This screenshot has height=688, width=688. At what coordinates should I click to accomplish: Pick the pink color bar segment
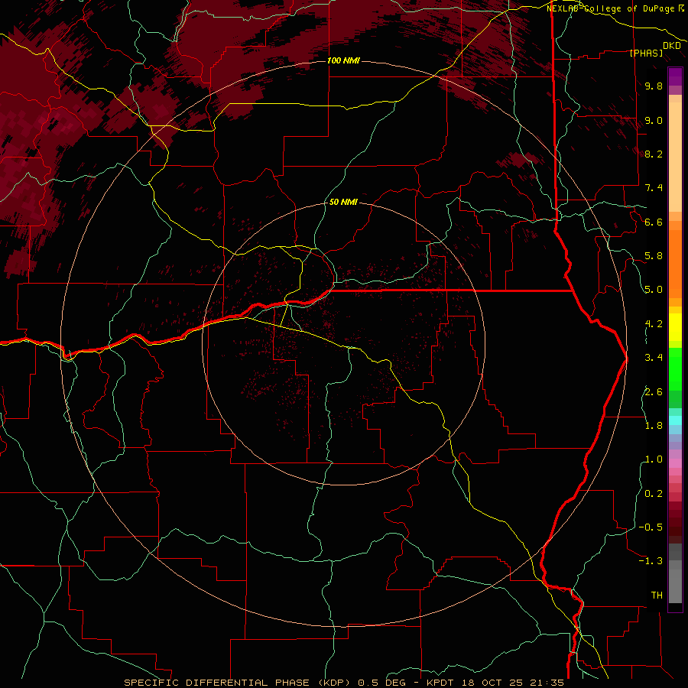click(675, 463)
